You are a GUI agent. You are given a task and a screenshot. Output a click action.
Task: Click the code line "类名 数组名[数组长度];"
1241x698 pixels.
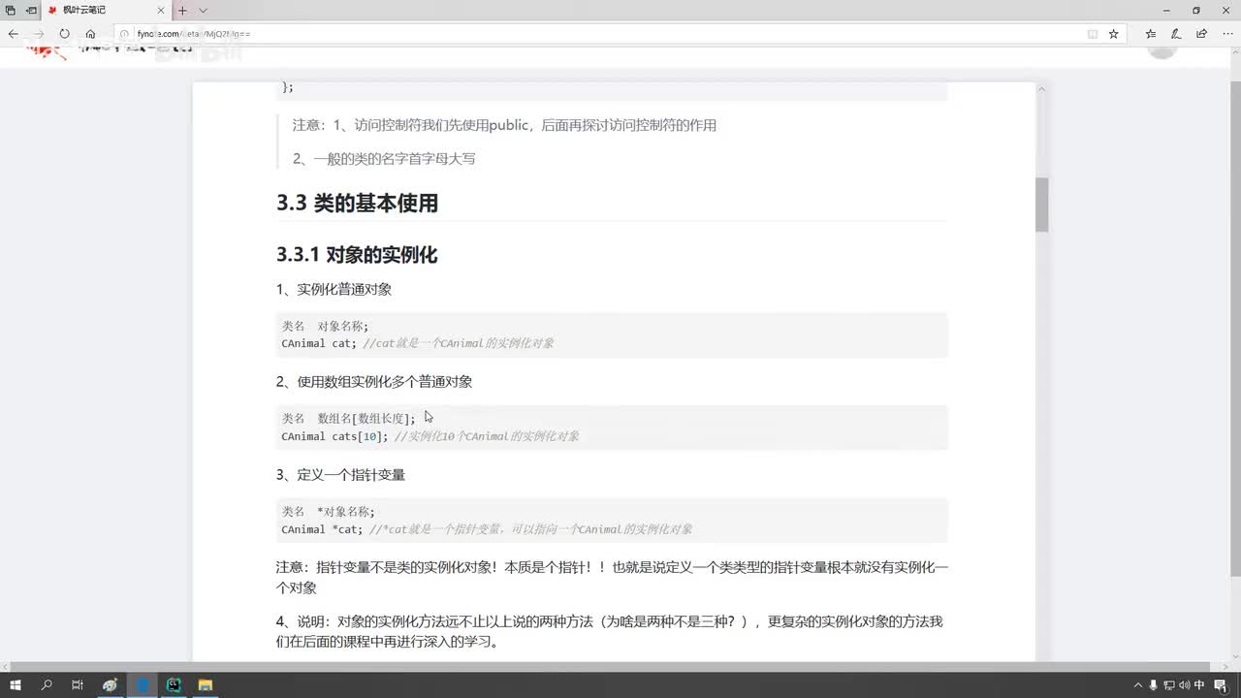[x=348, y=419]
